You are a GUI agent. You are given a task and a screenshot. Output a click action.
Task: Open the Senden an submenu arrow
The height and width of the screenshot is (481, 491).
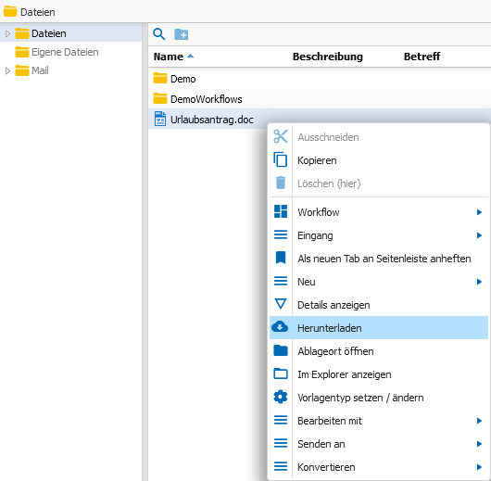click(x=479, y=444)
